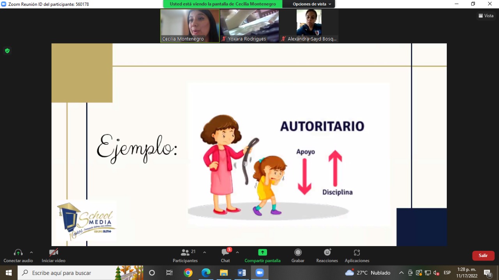Expand chat options arrow beside Chat
Screen dimensions: 499x280
click(237, 252)
